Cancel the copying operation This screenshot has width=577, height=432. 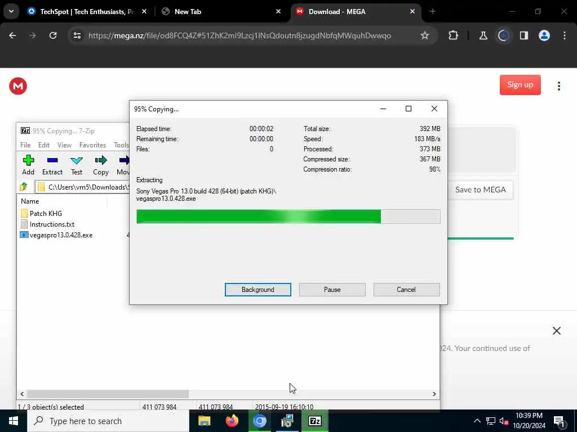point(406,290)
